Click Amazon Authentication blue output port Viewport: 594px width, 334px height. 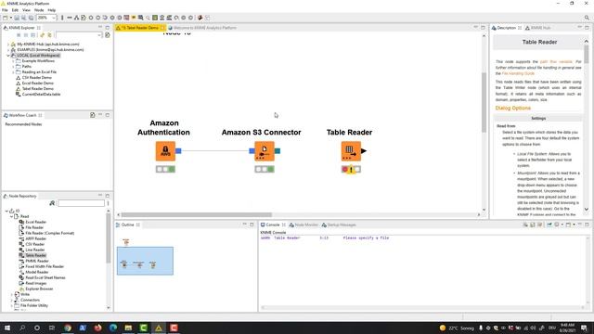click(x=178, y=151)
